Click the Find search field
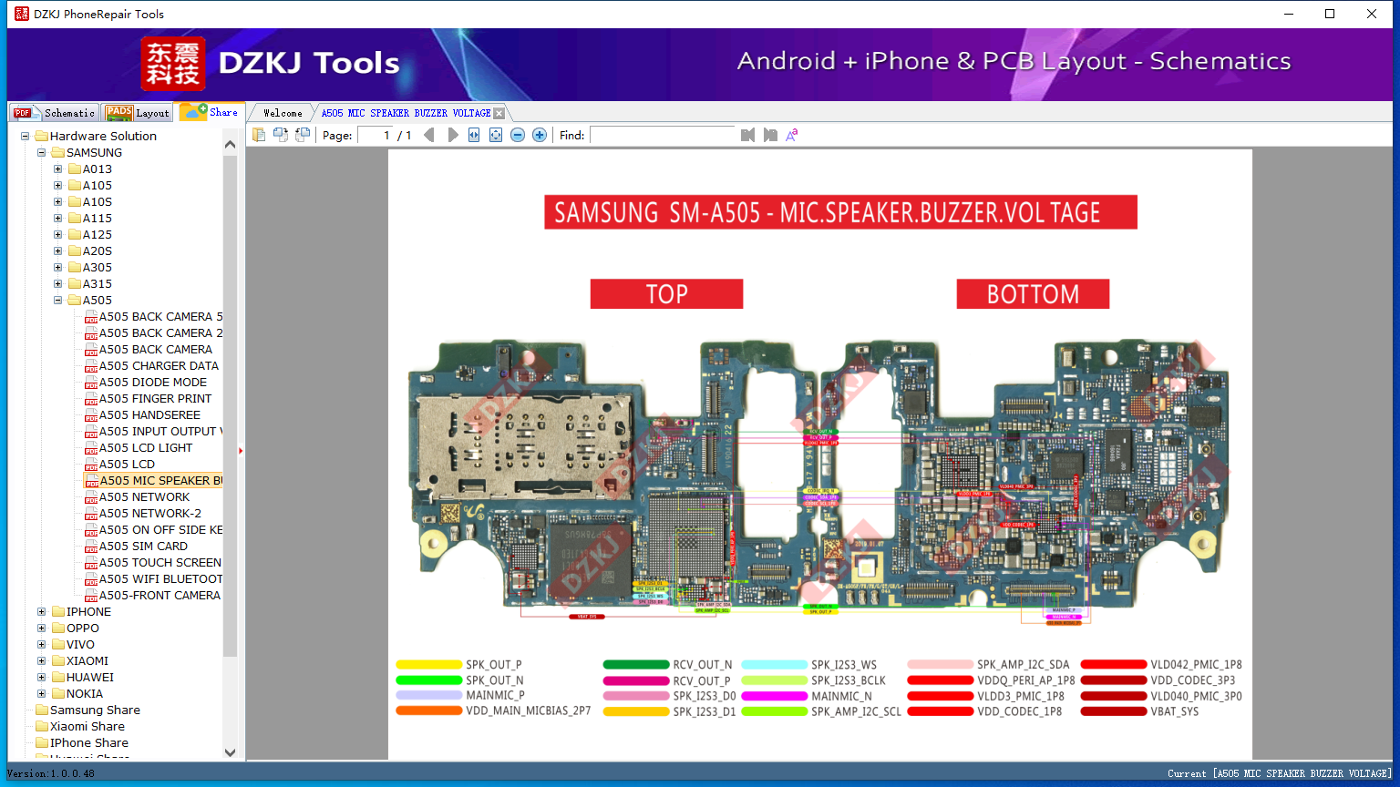Viewport: 1400px width, 787px height. coord(663,135)
